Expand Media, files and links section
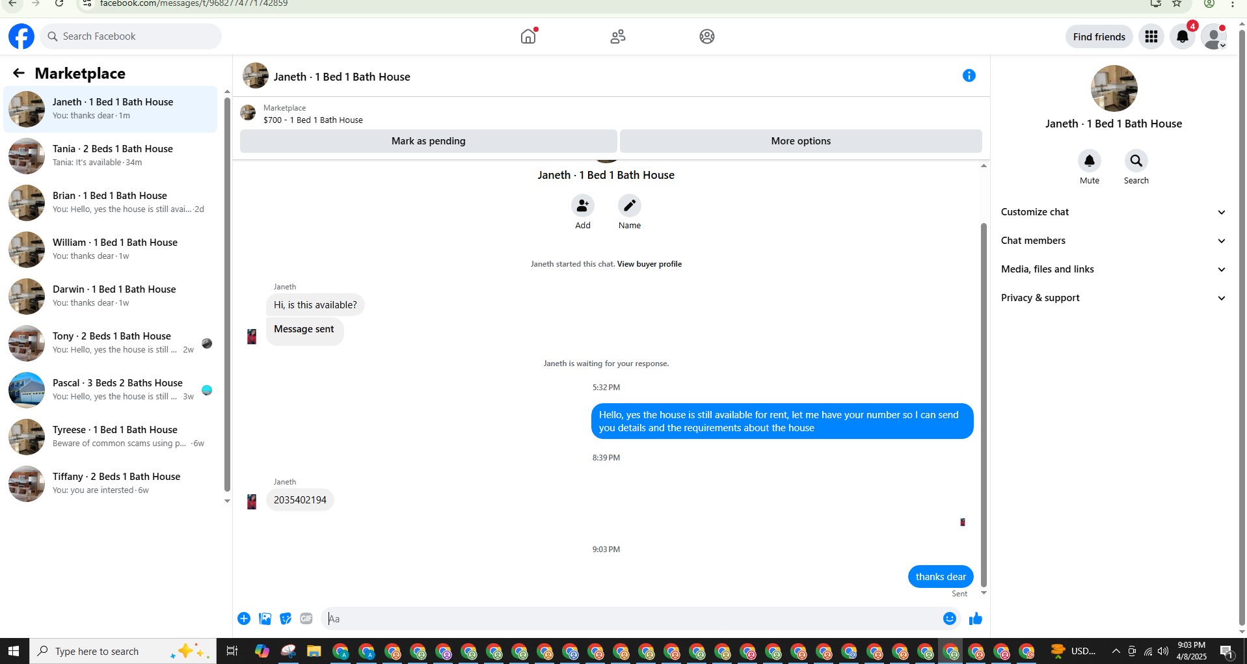Viewport: 1247px width, 664px height. [x=1113, y=269]
